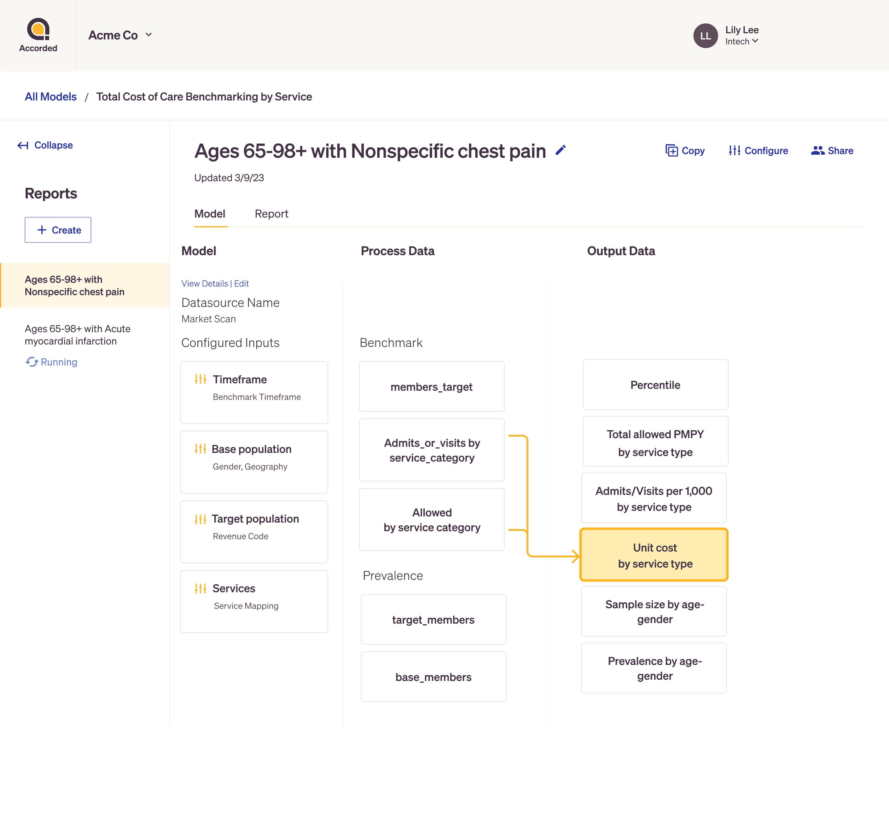The height and width of the screenshot is (827, 889).
Task: Click the Services sliders icon
Action: 200,588
